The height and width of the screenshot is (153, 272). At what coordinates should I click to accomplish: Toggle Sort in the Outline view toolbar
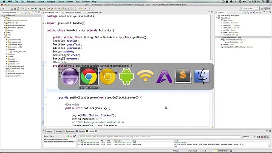[247, 12]
